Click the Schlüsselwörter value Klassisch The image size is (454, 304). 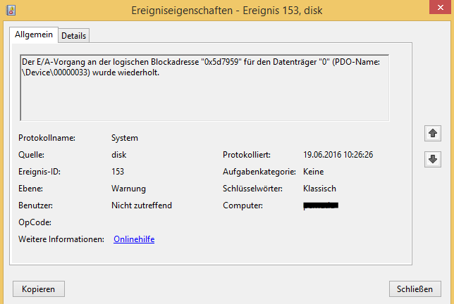319,189
